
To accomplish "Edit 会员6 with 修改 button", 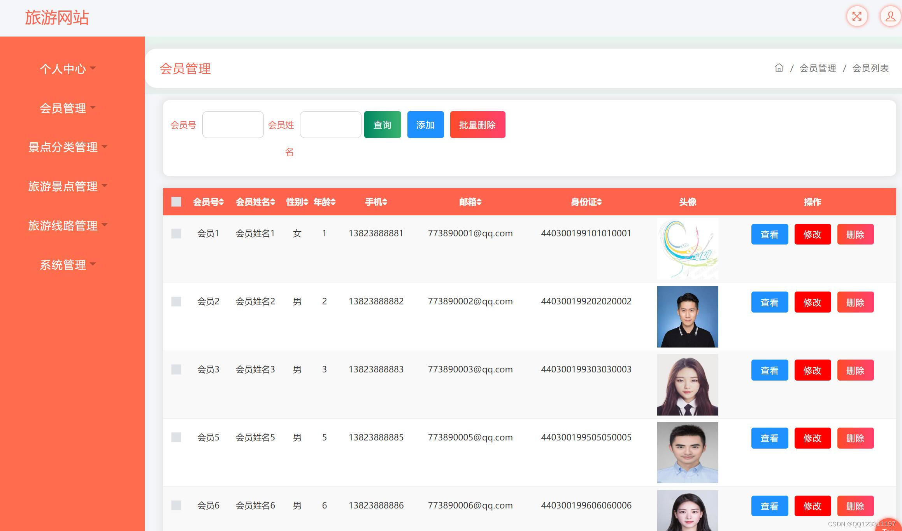I will click(x=813, y=506).
